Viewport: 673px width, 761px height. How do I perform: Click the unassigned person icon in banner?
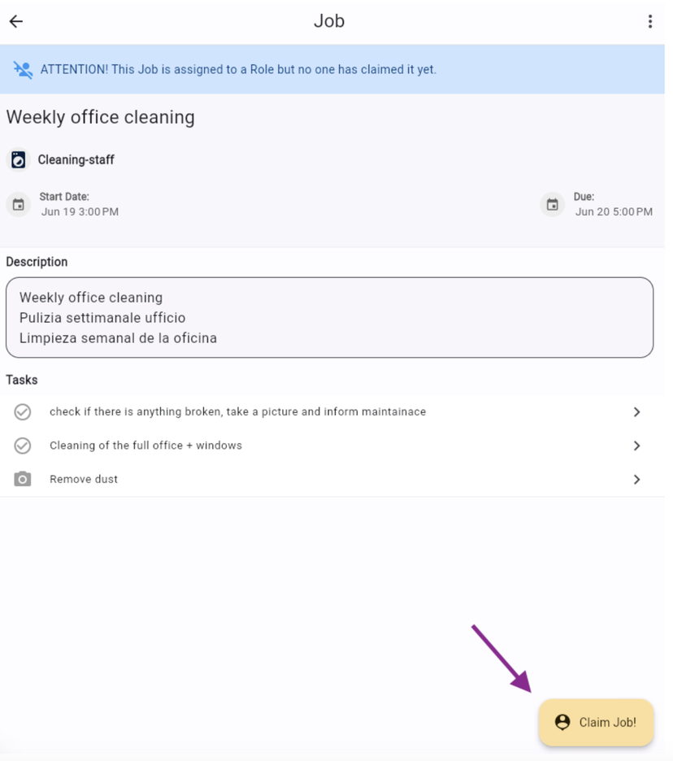(x=23, y=70)
